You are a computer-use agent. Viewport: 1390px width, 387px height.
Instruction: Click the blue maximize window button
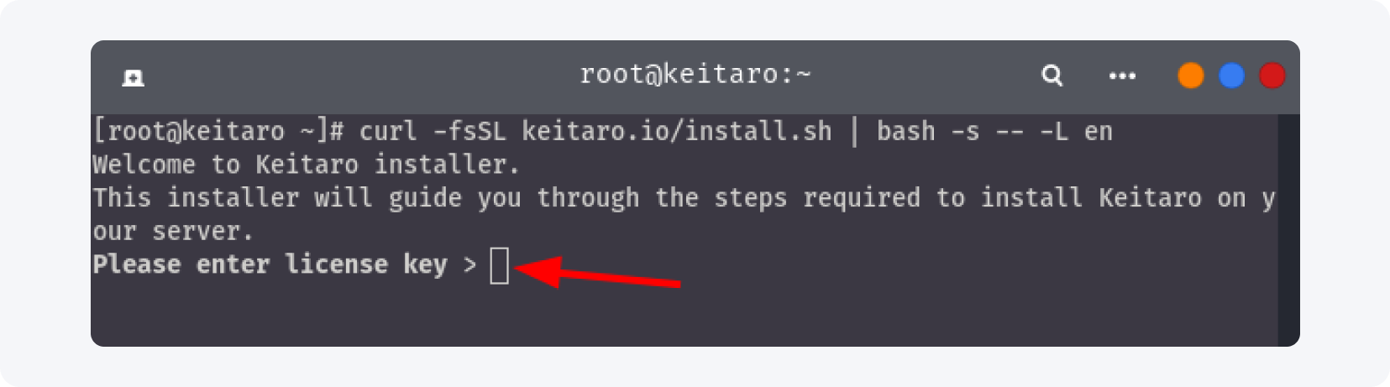[x=1231, y=76]
